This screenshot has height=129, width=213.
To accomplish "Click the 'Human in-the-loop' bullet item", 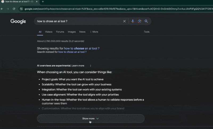I will click(x=93, y=102).
